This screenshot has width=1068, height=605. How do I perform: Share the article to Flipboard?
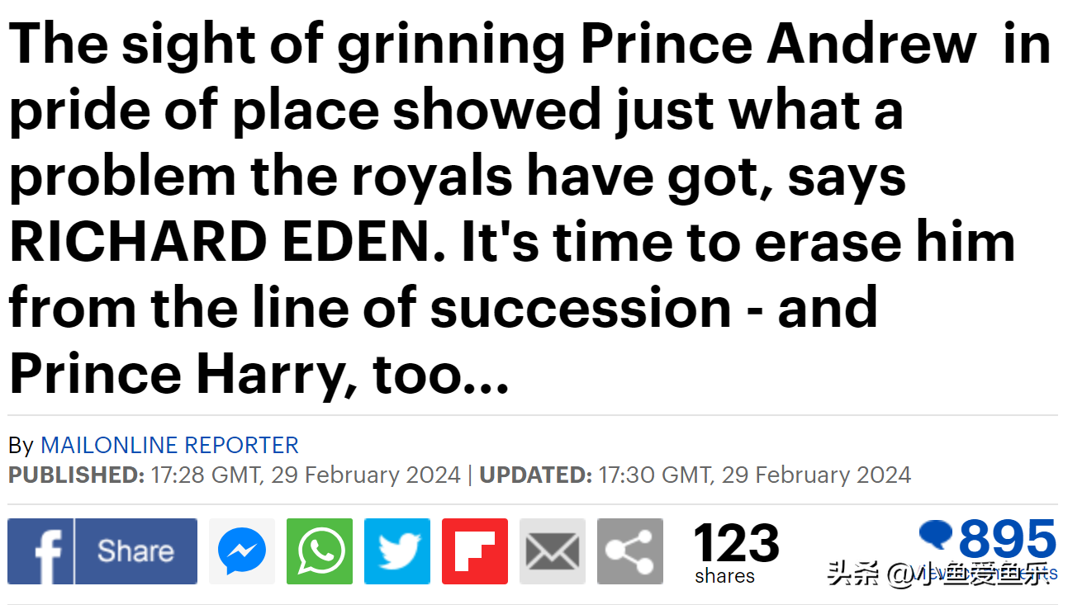click(475, 551)
